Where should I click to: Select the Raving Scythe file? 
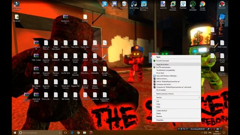click(x=222, y=58)
